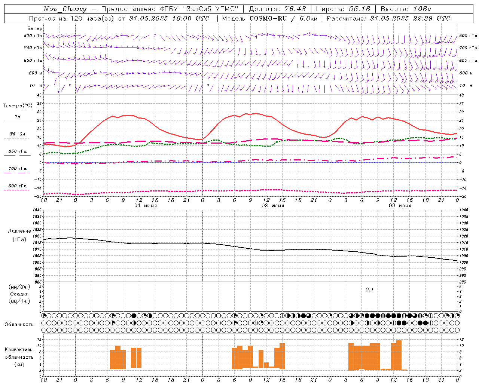479x383 pixels.
Task: Click the "Давление" pressure panel label
Action: 19,231
